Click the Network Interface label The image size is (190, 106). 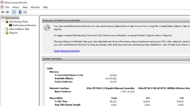pyautogui.click(x=59, y=88)
